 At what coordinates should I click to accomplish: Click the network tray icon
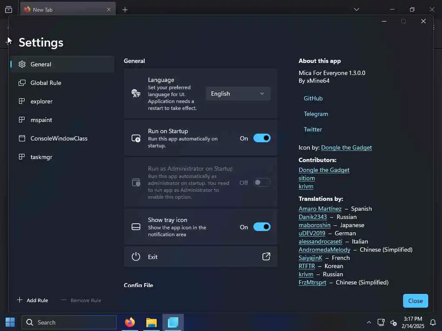381,322
